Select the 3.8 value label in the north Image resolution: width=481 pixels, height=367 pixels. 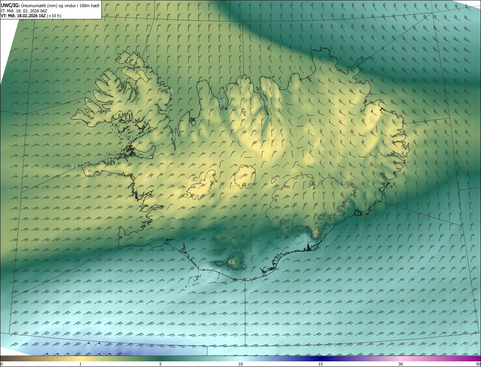[265, 104]
